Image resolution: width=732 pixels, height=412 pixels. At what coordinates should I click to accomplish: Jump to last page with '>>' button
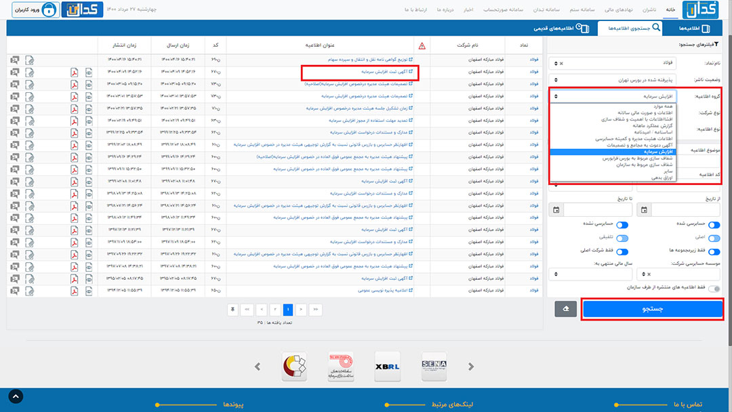pyautogui.click(x=316, y=310)
